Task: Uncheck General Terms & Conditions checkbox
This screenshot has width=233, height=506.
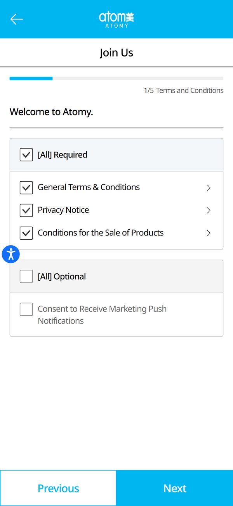Action: 26,188
